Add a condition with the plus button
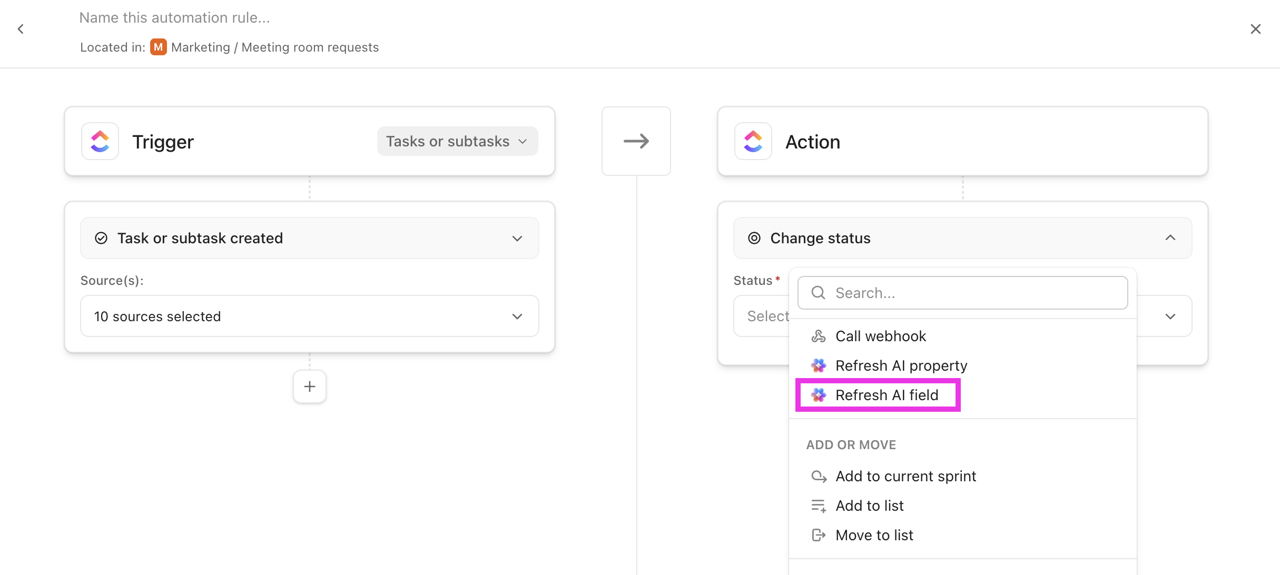Image resolution: width=1280 pixels, height=575 pixels. click(x=310, y=386)
